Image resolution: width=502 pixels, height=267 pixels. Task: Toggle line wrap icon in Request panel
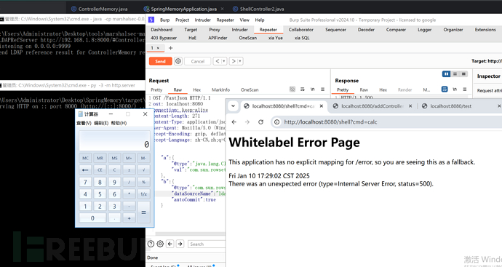[302, 89]
